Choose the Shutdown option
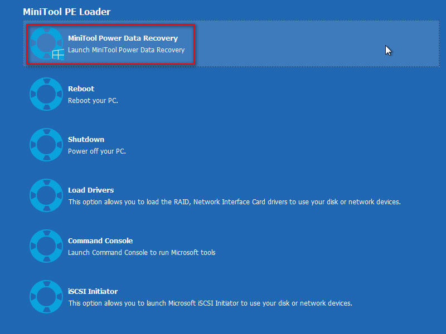The height and width of the screenshot is (334, 446). tap(86, 139)
